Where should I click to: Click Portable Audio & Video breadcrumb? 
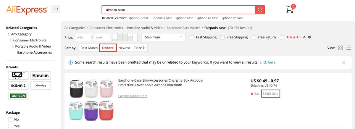(x=145, y=28)
